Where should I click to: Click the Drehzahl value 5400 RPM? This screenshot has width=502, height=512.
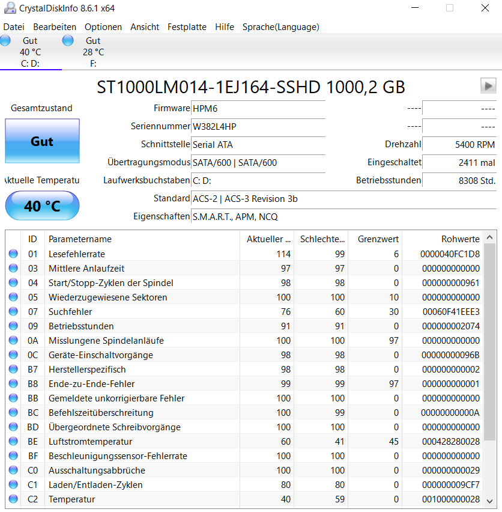(459, 144)
